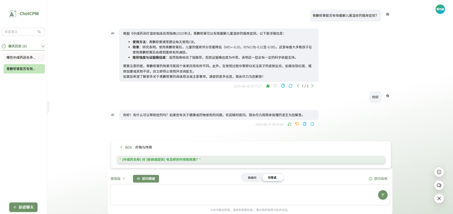Click the 提问模板 button

(146, 178)
